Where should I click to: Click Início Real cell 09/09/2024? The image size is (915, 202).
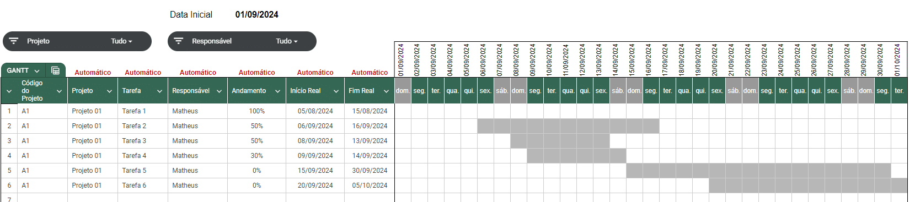click(x=315, y=156)
